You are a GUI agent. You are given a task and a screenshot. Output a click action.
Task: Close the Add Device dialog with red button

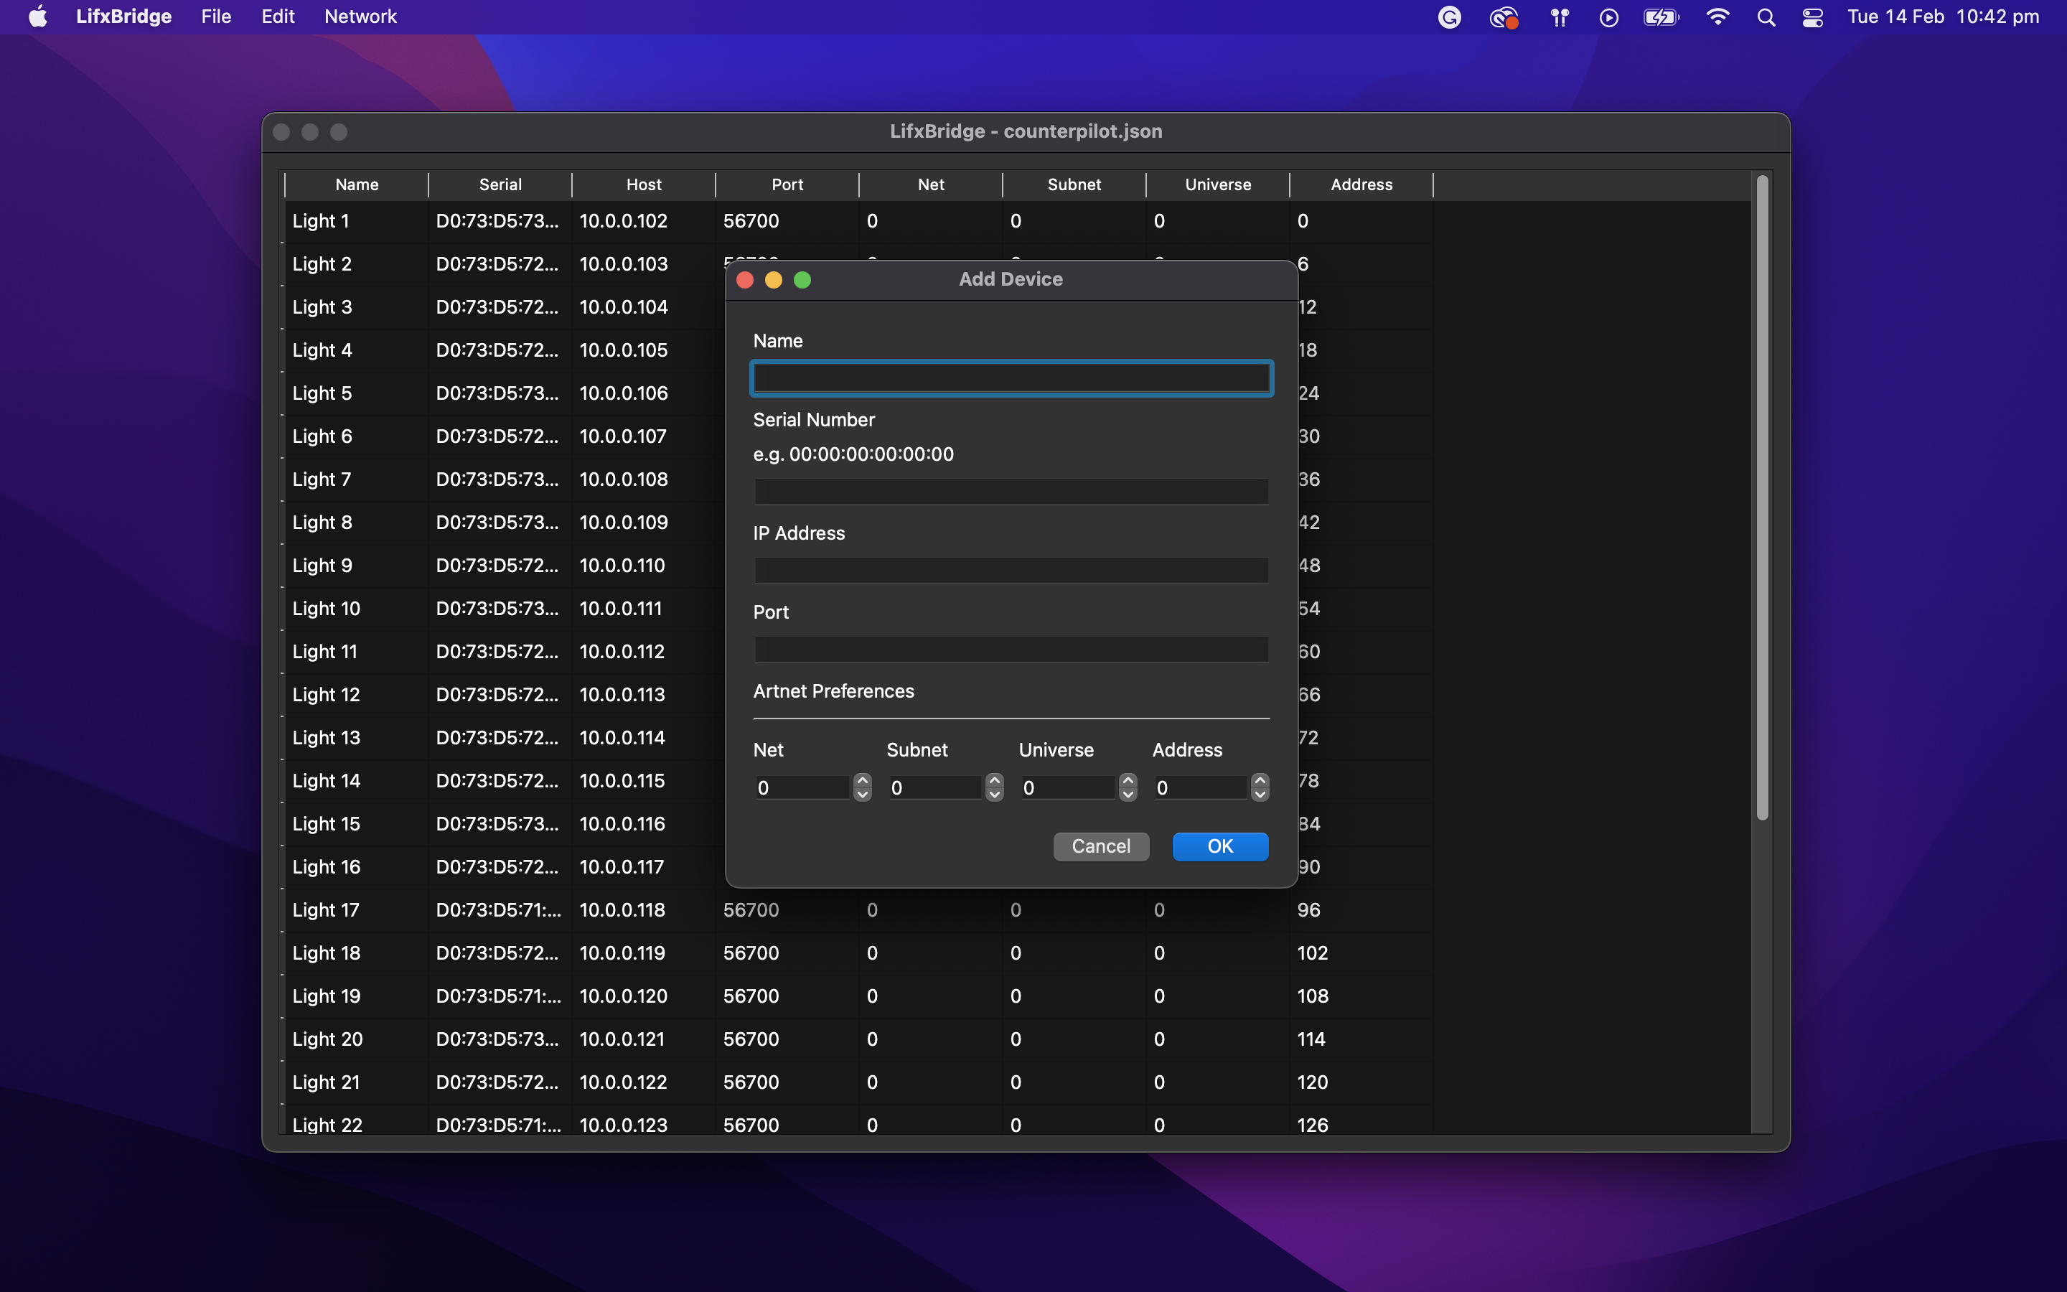[745, 279]
